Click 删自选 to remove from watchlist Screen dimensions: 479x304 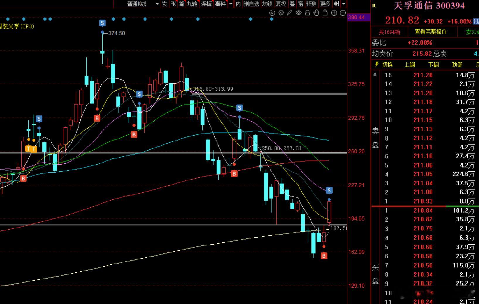point(251,4)
